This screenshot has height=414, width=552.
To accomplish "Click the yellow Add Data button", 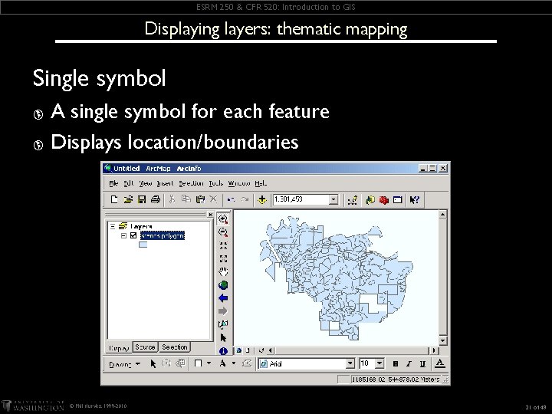I will [x=262, y=199].
